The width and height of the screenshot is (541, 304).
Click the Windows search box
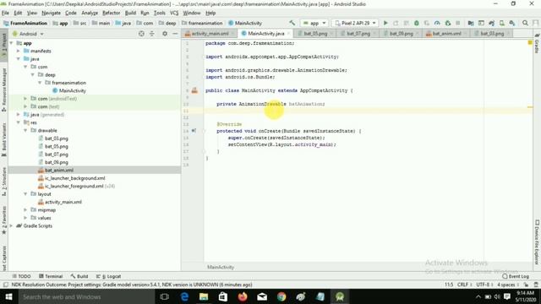pos(86,296)
